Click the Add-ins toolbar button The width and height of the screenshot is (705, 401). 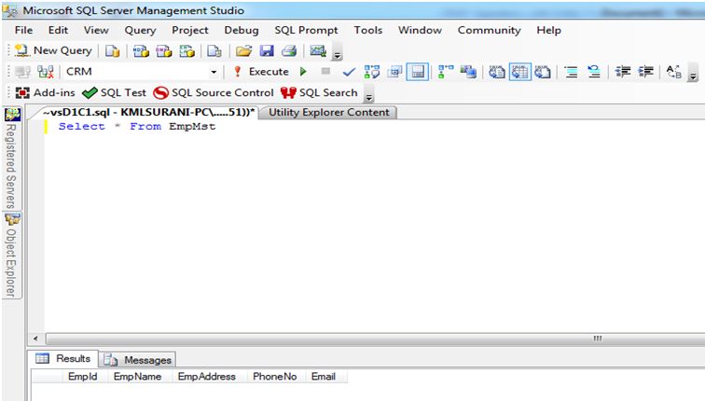pyautogui.click(x=46, y=93)
